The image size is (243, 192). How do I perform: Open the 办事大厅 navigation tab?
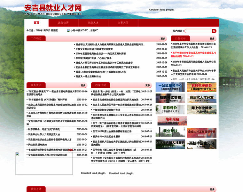[x=123, y=23]
